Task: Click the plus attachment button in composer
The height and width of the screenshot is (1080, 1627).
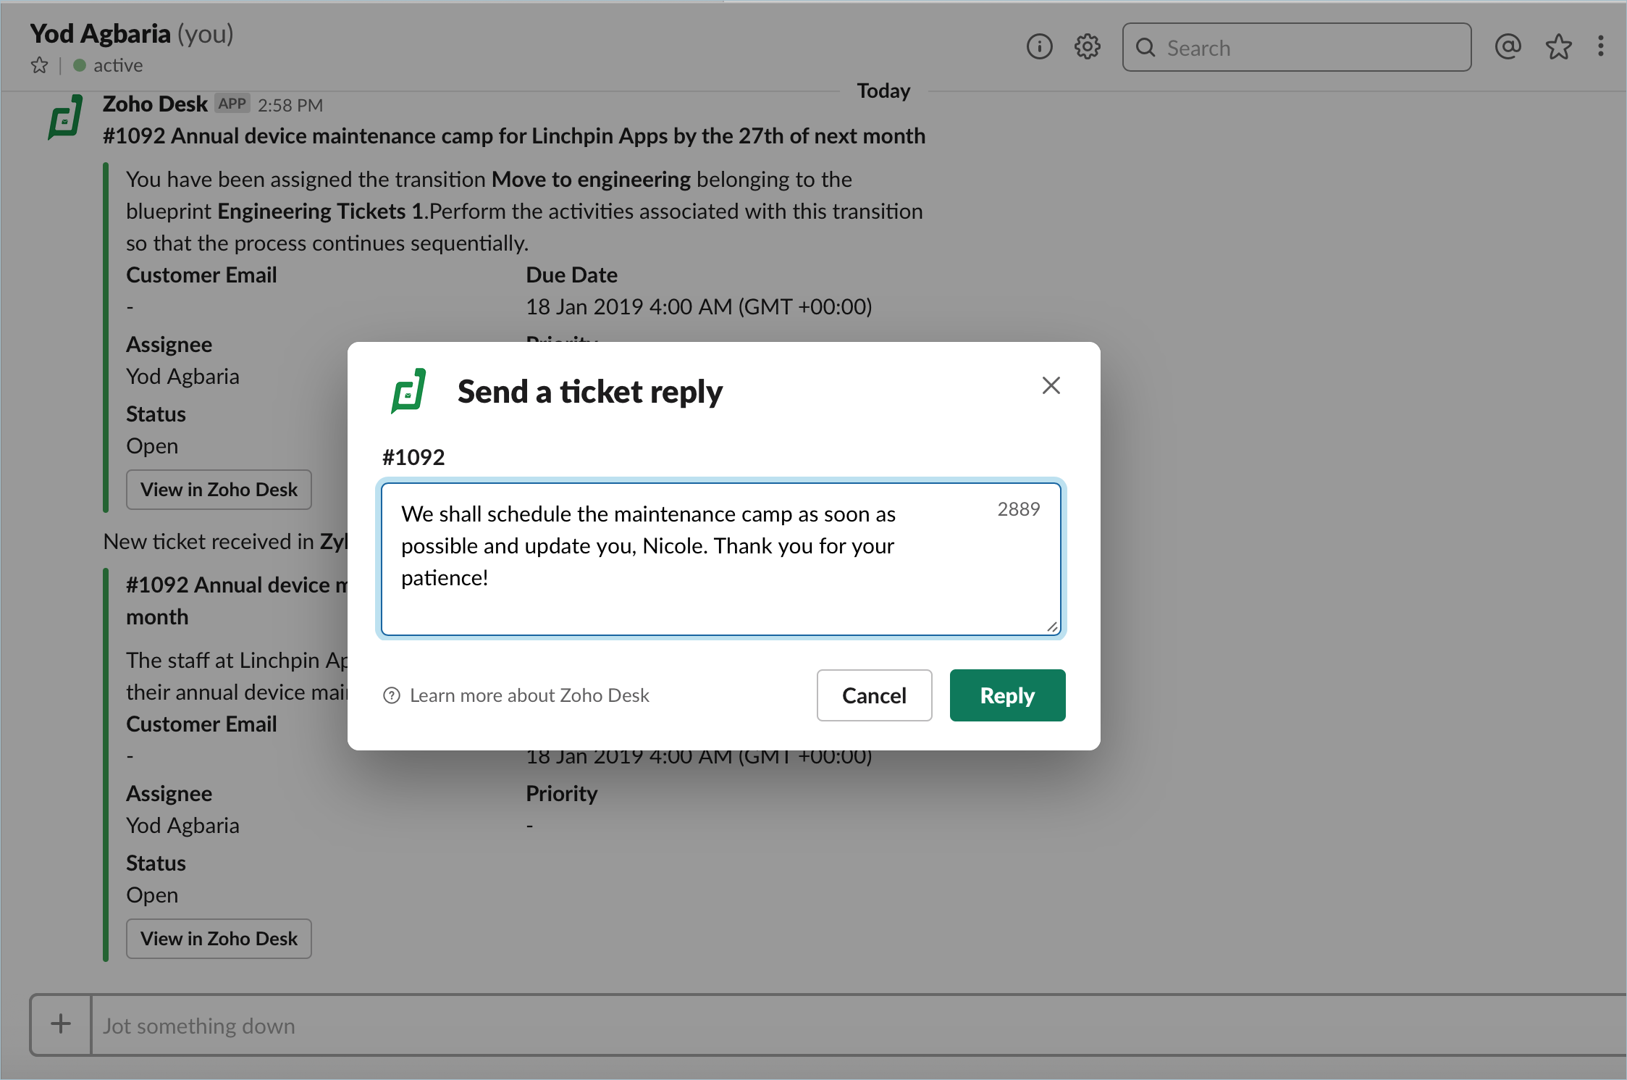Action: [x=61, y=1024]
